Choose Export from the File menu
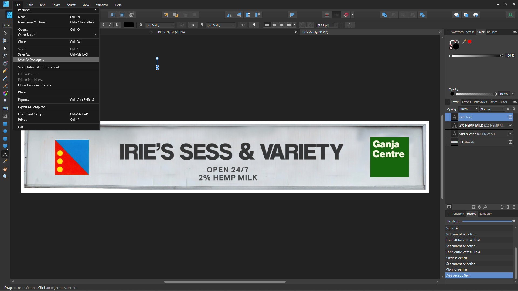Screen dimensions: 518x291 coord(24,100)
